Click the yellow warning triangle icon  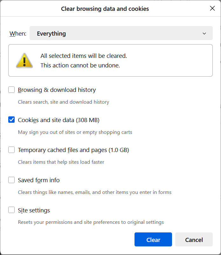coord(24,60)
